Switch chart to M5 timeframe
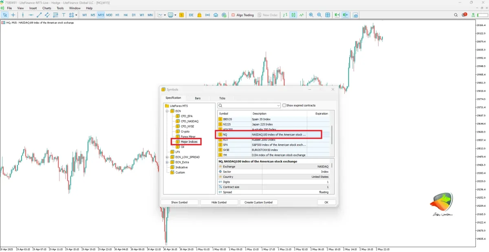489x252 pixels. click(93, 15)
